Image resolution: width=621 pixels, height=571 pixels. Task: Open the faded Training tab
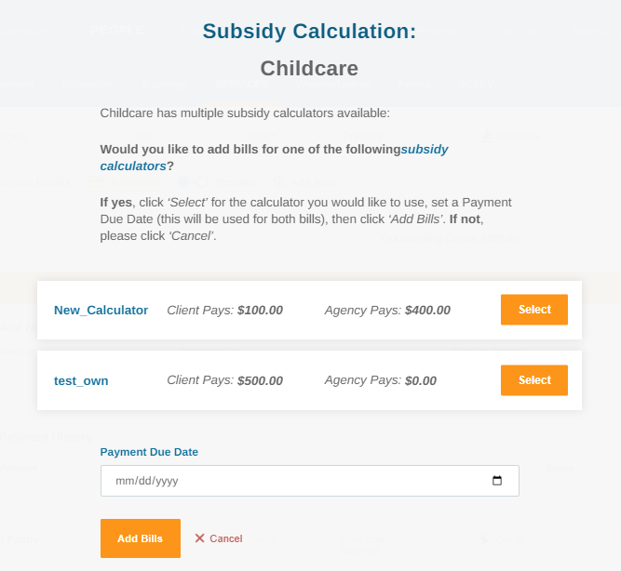(x=164, y=84)
